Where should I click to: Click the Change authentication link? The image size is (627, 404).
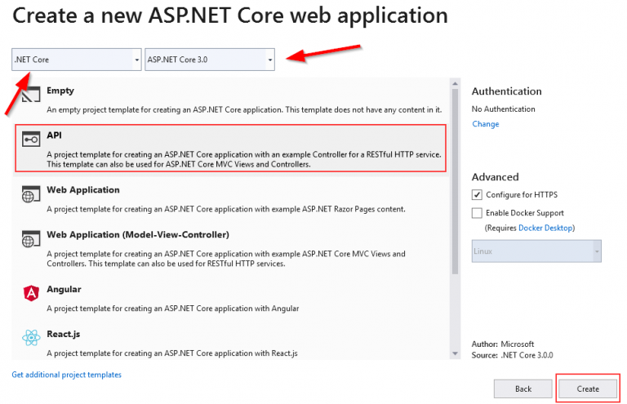(485, 124)
